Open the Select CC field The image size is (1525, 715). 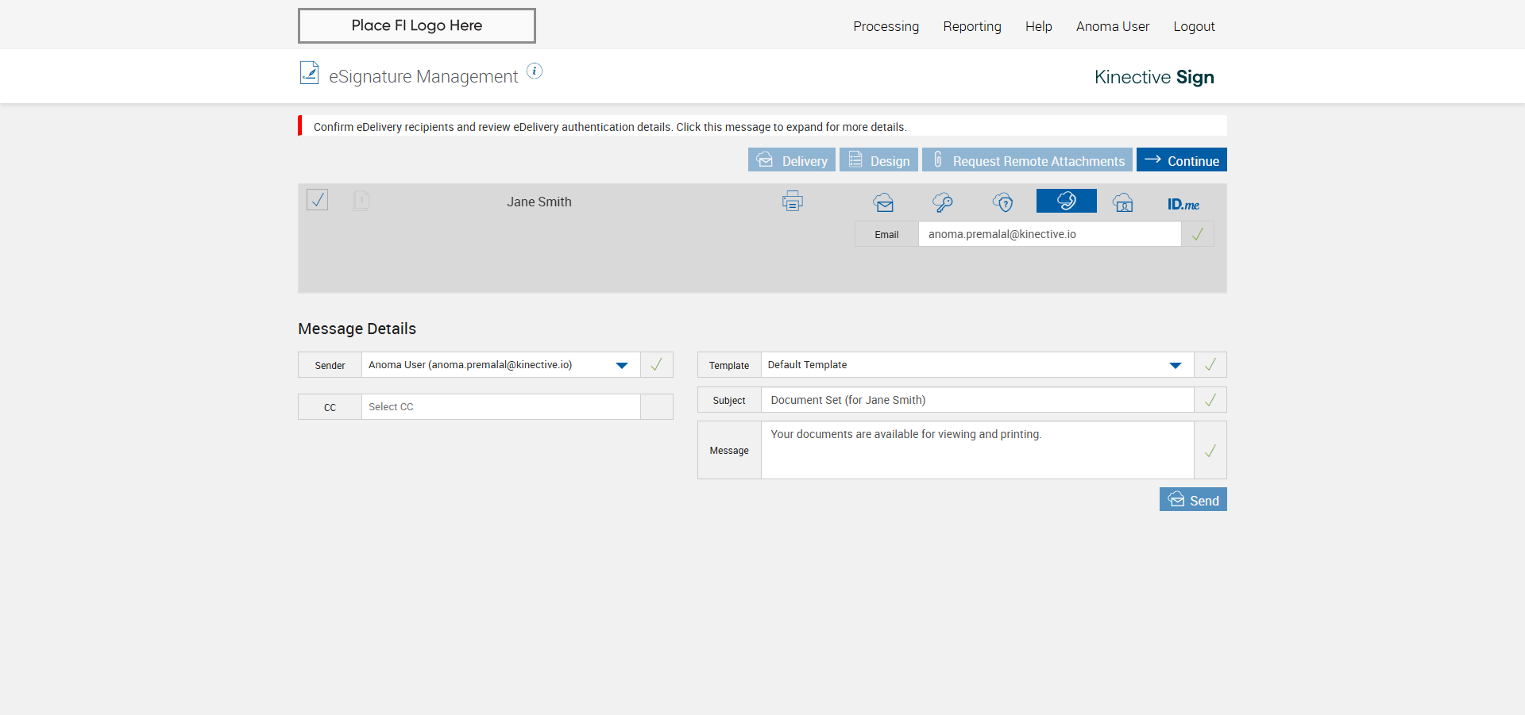[x=500, y=407]
